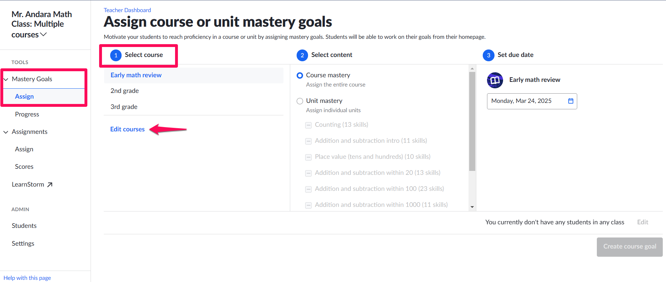666x282 pixels.
Task: Open the Teacher Dashboard breadcrumb link
Action: 127,10
